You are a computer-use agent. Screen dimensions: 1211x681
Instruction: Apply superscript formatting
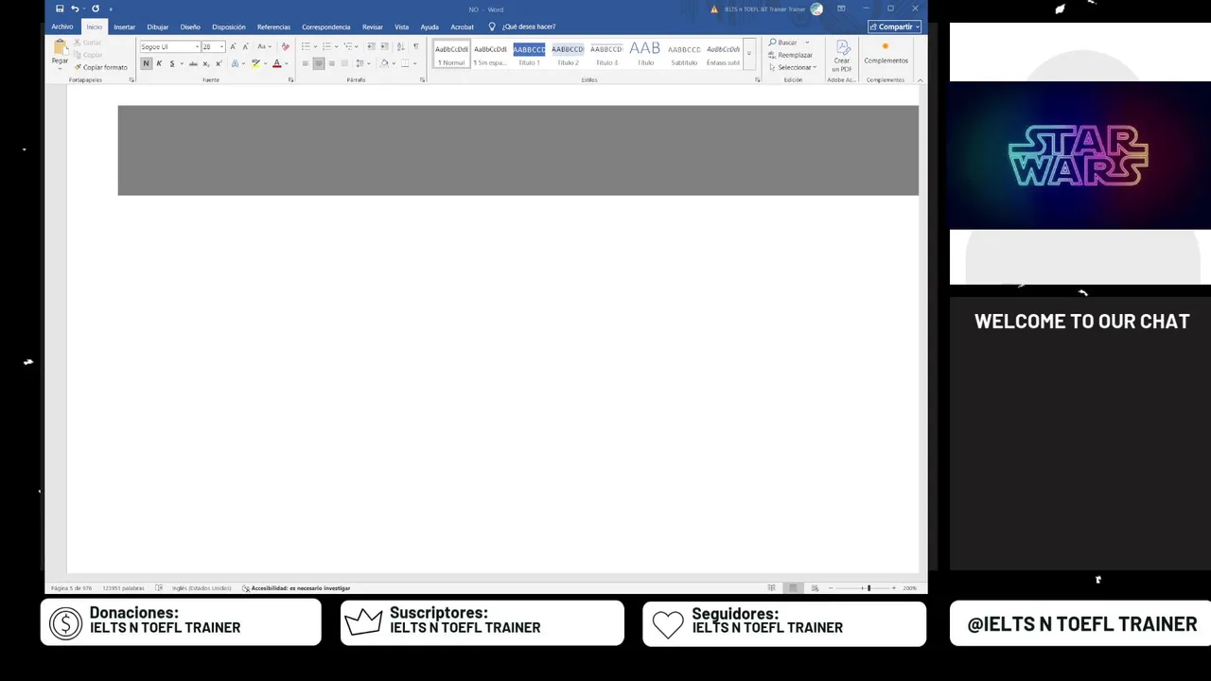(219, 63)
